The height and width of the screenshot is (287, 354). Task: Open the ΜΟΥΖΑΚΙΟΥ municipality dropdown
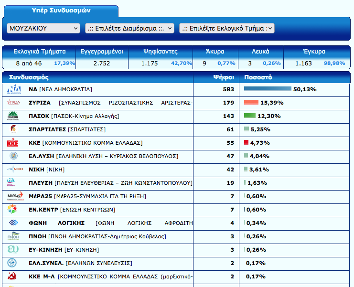coord(43,28)
